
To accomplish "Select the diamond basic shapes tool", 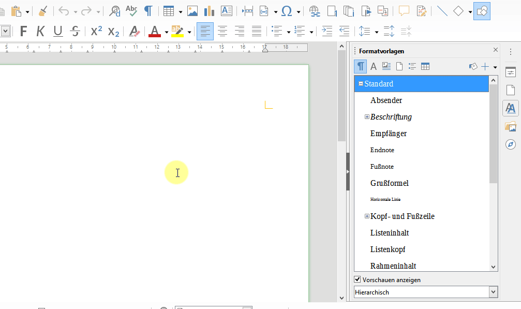I will 458,11.
